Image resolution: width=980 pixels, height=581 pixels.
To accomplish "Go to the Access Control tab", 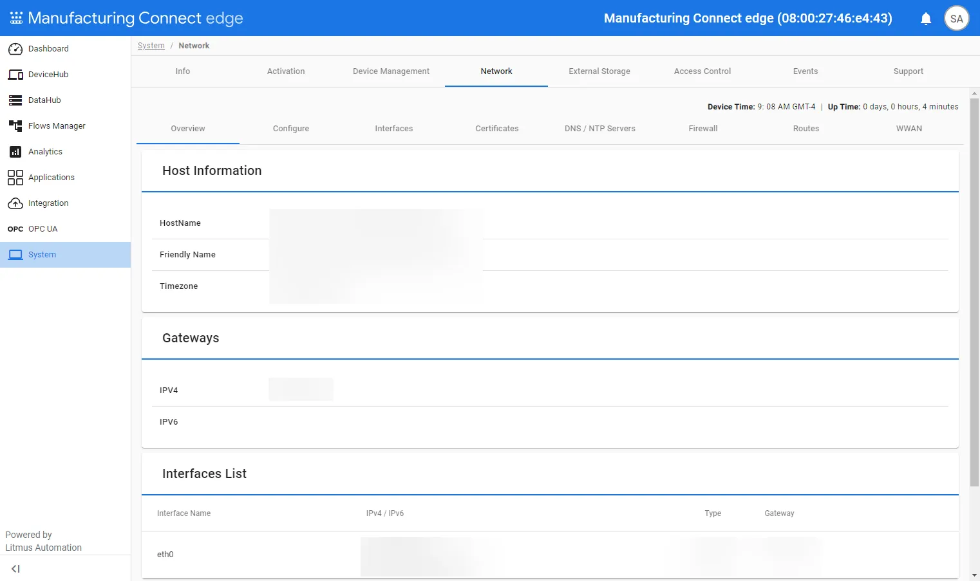I will (x=702, y=71).
